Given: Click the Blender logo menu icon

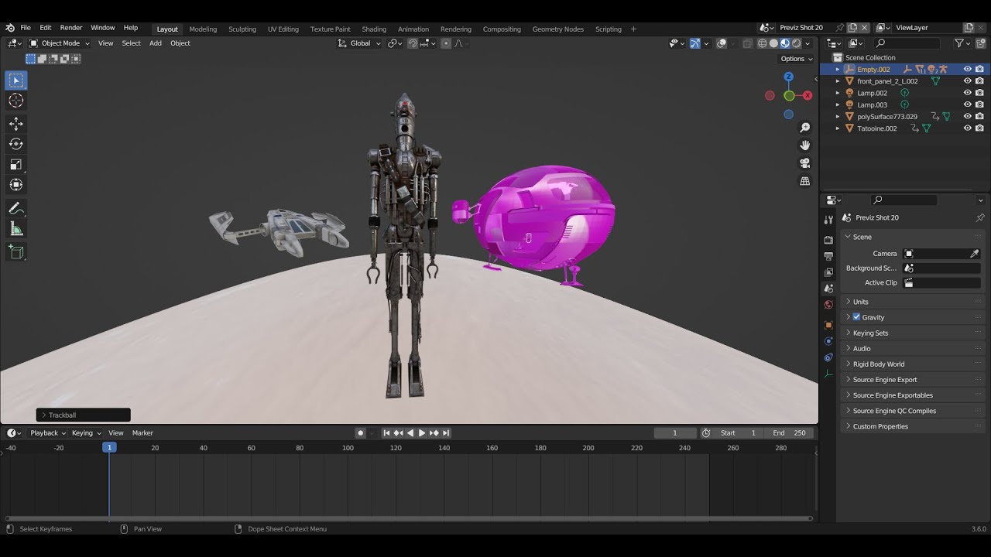Looking at the screenshot, I should click(10, 28).
